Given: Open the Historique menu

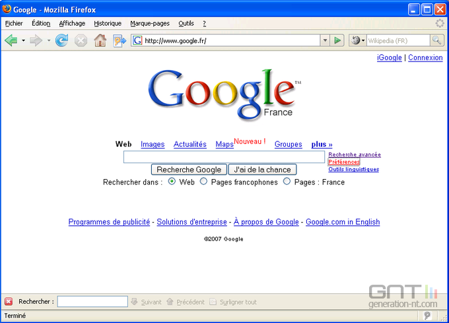Looking at the screenshot, I should click(108, 23).
